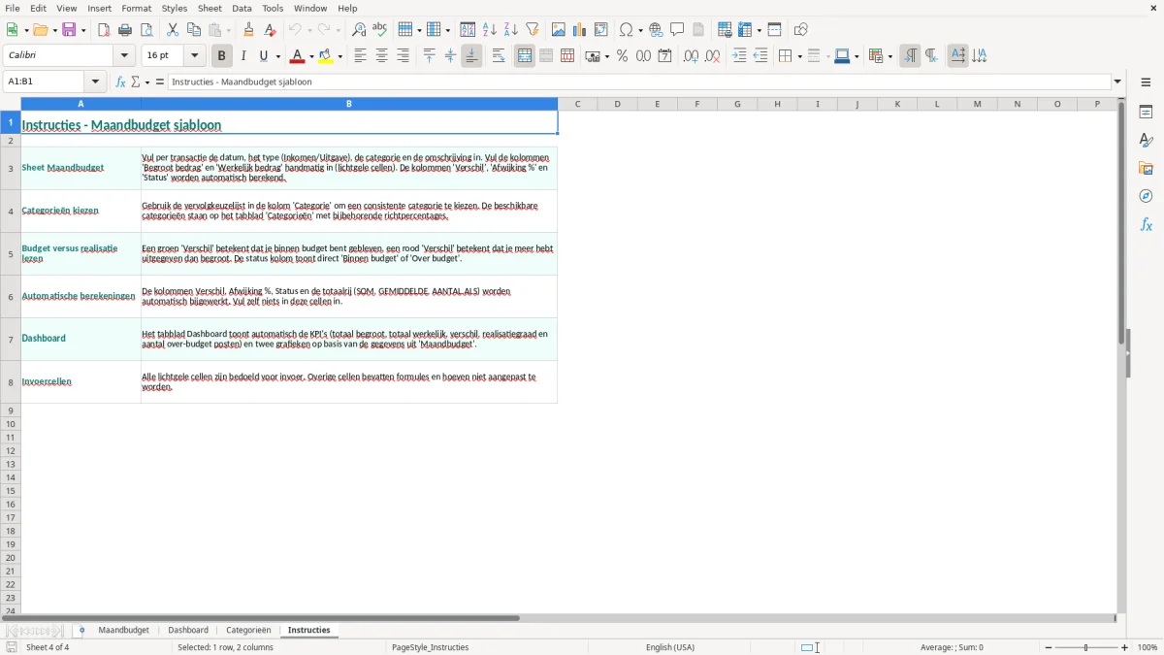
Task: Increase indent icon
Action: pos(739,56)
